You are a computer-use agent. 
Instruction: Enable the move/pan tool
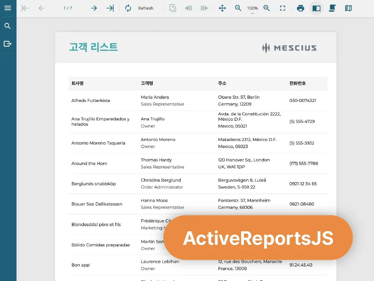point(222,8)
